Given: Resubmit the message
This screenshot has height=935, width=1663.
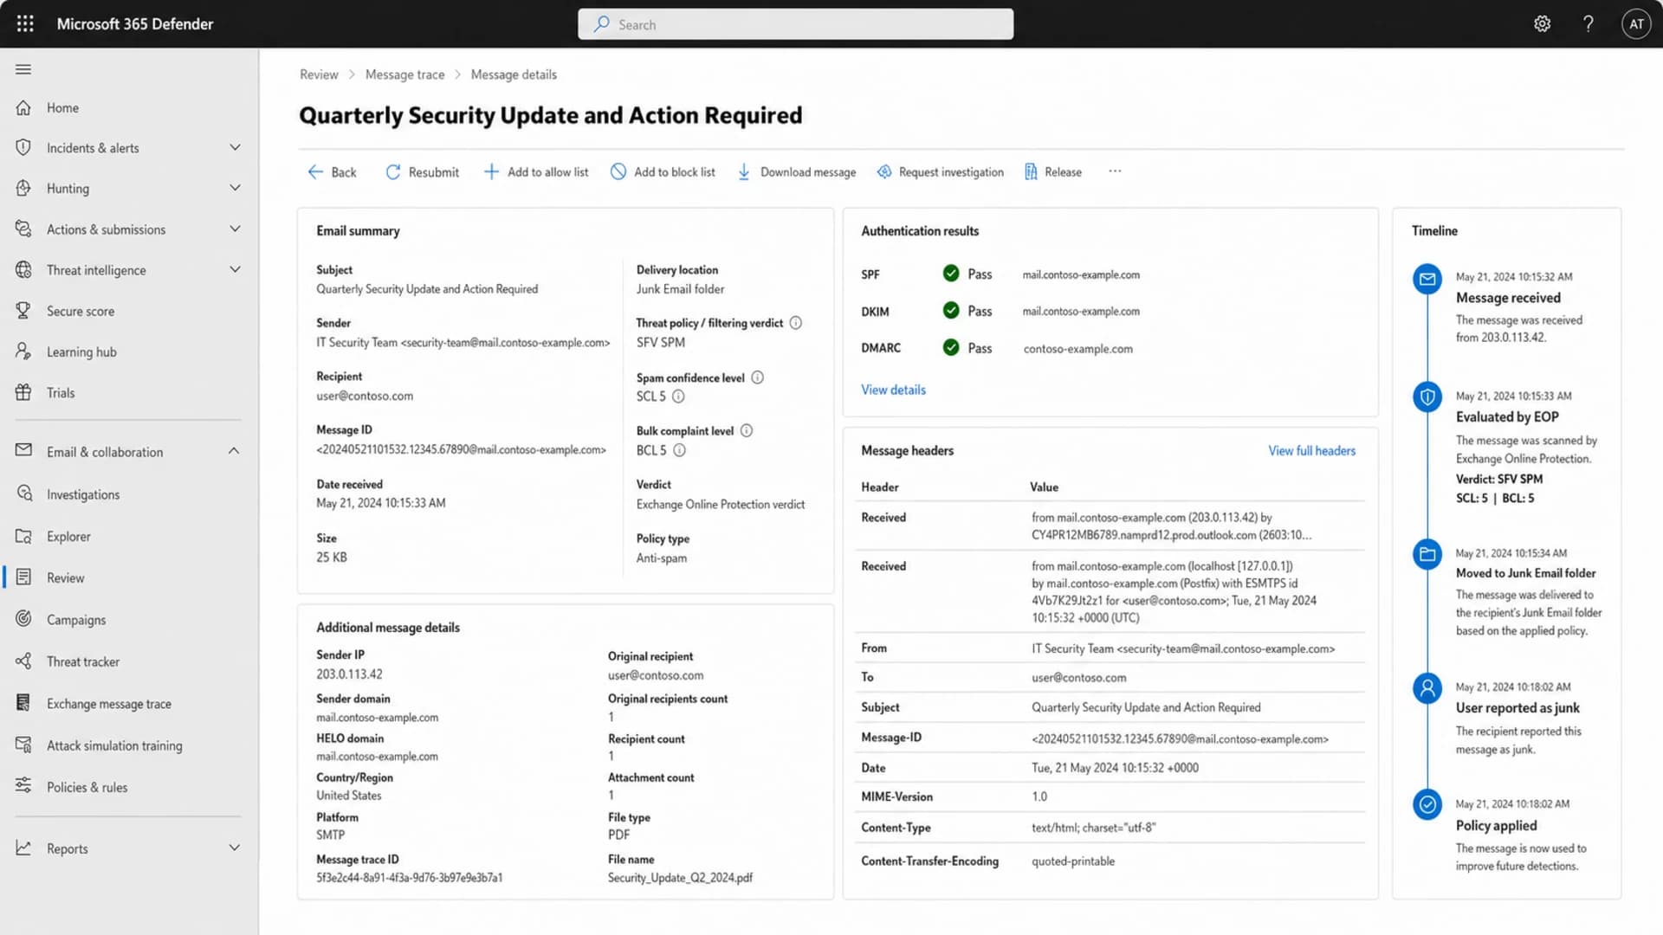Looking at the screenshot, I should click(422, 172).
